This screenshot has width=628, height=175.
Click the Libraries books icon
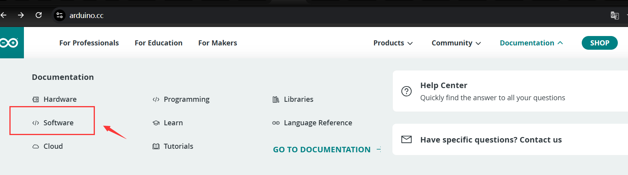point(276,99)
